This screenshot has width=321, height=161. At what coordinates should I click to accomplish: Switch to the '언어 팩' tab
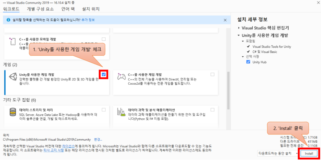68,9
